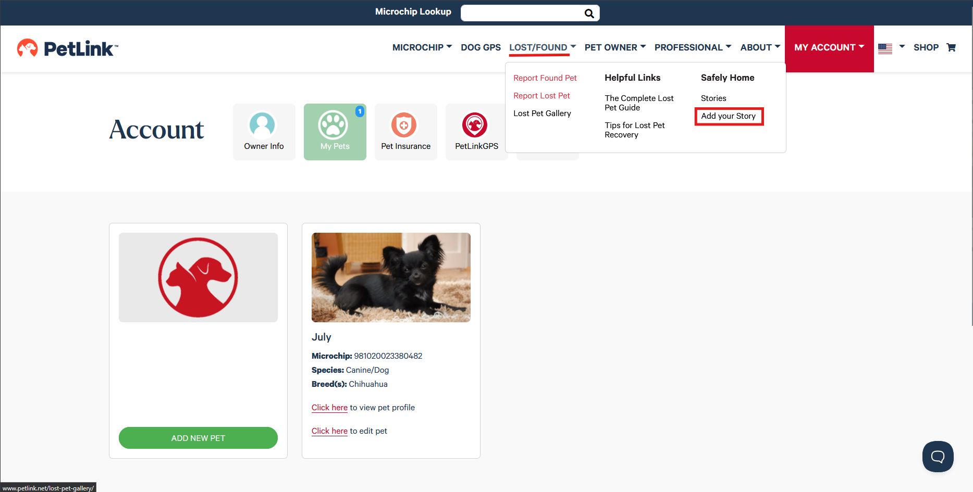Image resolution: width=973 pixels, height=492 pixels.
Task: Click the ADD NEW PET button
Action: pyautogui.click(x=198, y=438)
